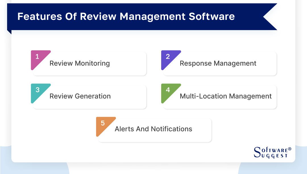Open the Review Monitoring card

(x=89, y=64)
